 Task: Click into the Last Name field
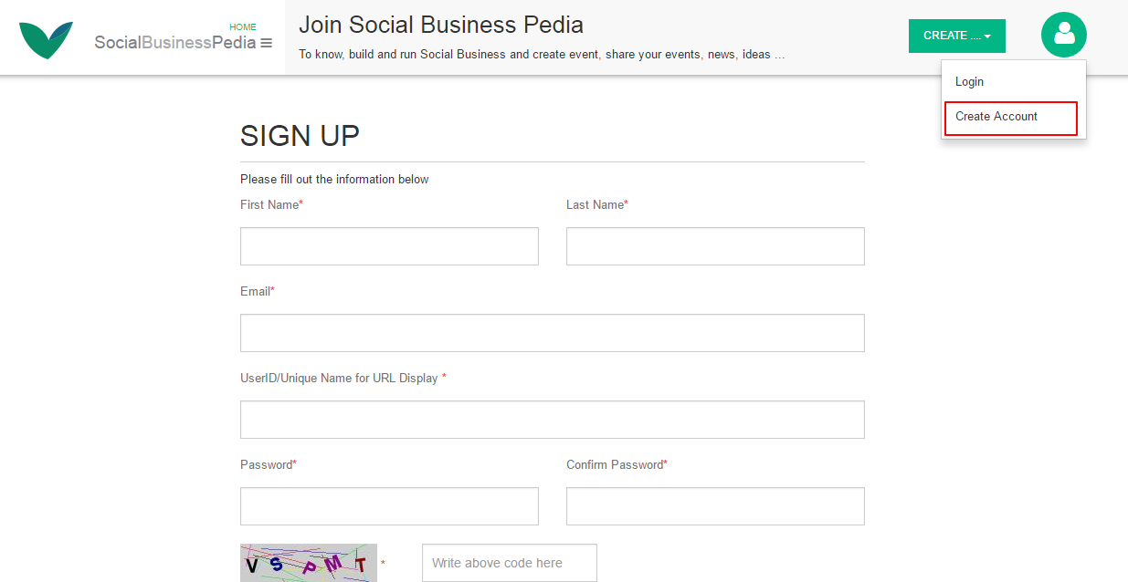[715, 246]
